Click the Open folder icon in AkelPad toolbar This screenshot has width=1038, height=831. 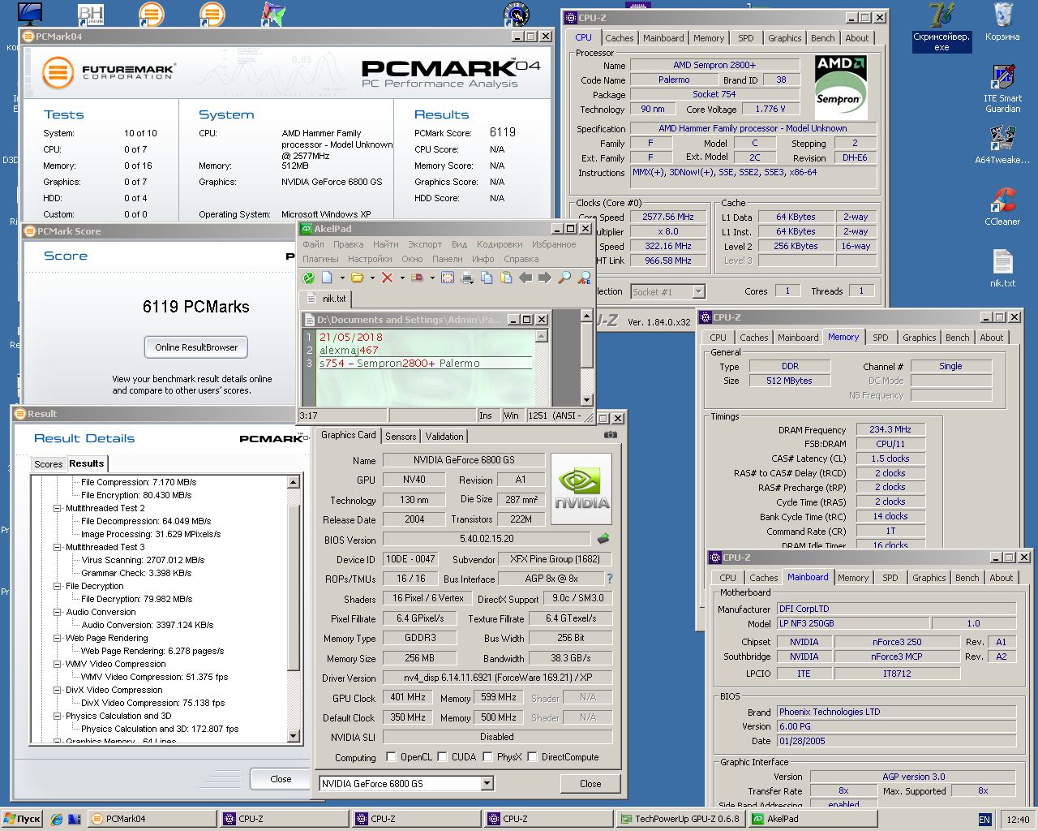357,278
